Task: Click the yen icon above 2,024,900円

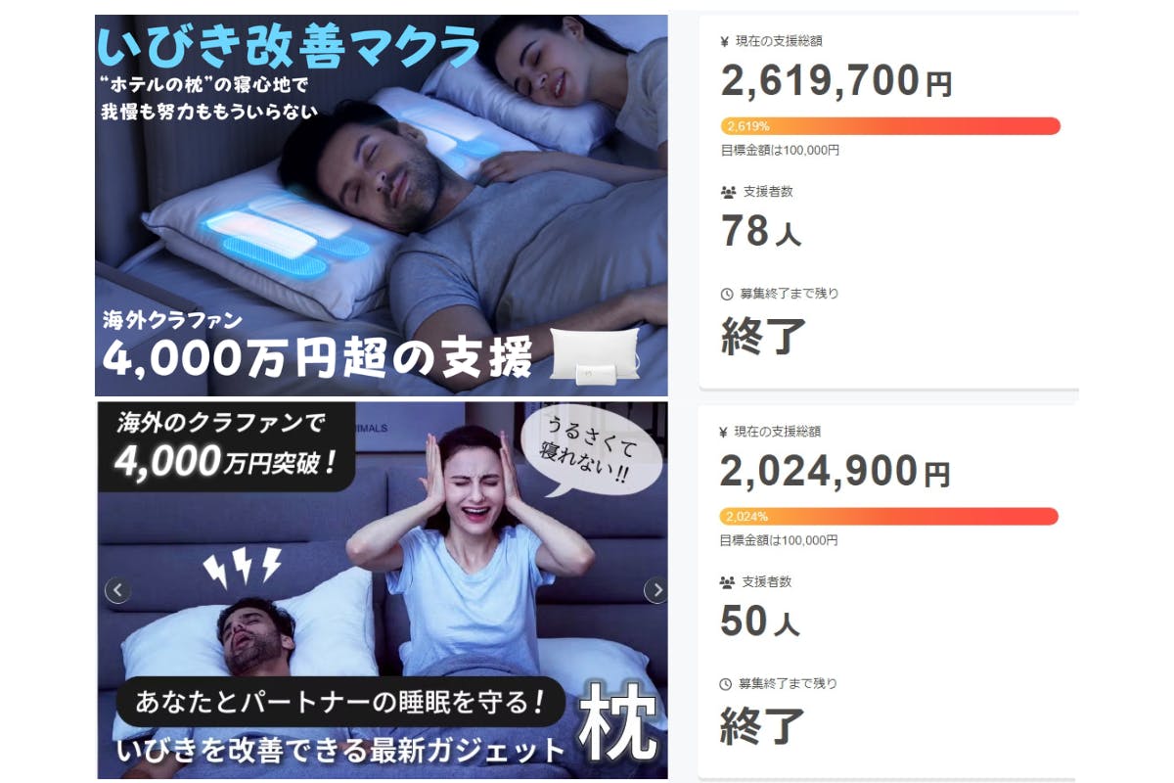Action: click(724, 432)
